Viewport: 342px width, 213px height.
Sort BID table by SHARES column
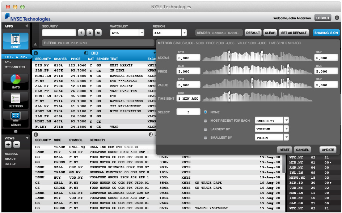(x=60, y=59)
